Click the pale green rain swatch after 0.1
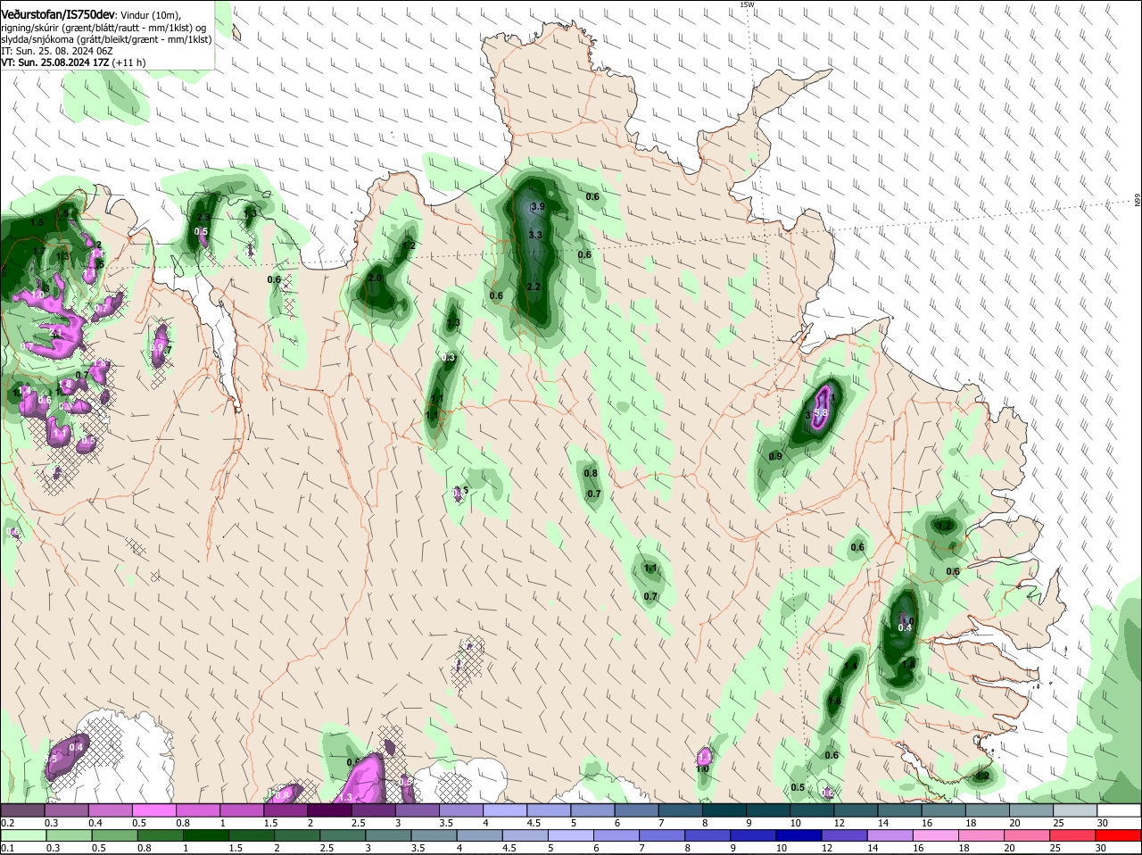Screen dimensions: 1142x855 pyautogui.click(x=24, y=835)
